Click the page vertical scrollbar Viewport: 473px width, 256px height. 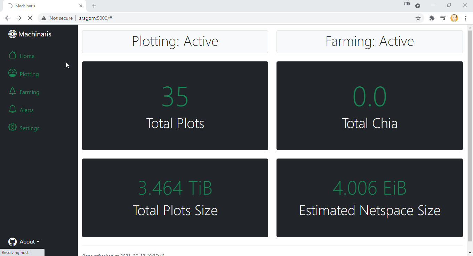click(x=470, y=139)
